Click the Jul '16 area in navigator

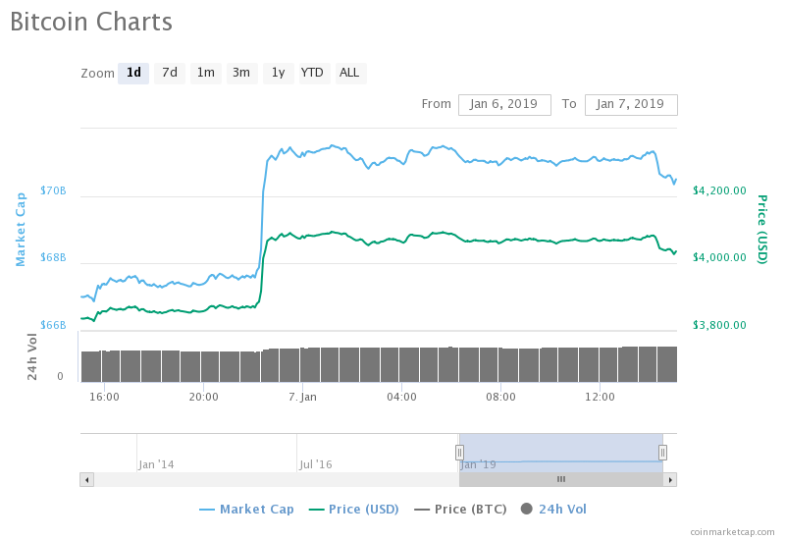(316, 463)
